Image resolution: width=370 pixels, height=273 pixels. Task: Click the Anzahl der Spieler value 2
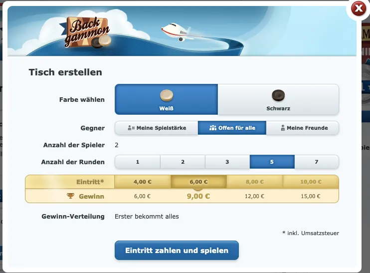click(x=117, y=145)
